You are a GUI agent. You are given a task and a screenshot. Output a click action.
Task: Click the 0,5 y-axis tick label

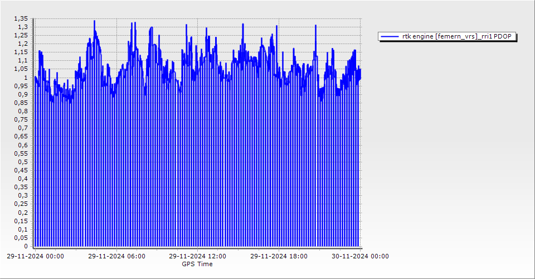(x=23, y=162)
